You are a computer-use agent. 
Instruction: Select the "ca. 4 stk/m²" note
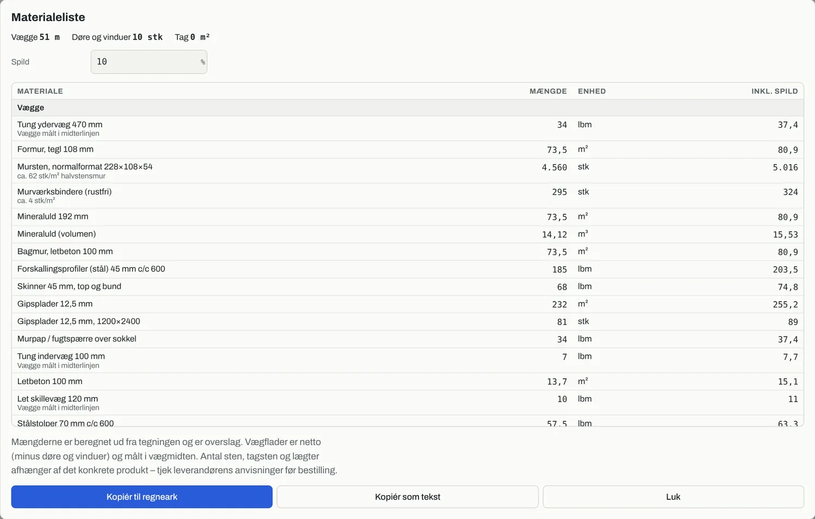tap(36, 201)
